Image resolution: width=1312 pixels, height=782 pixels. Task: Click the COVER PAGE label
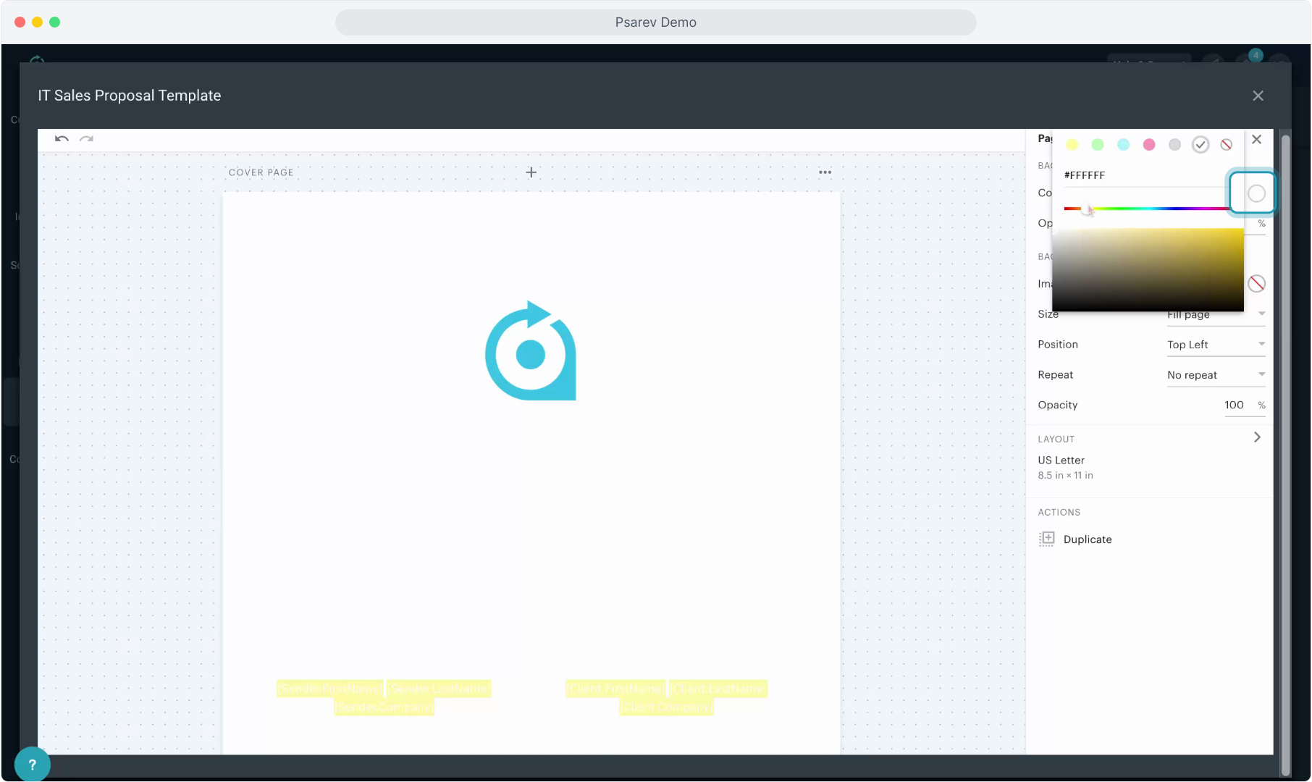tap(261, 172)
